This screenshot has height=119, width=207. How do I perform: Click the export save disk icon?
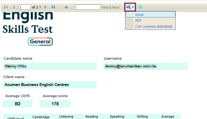(129, 7)
